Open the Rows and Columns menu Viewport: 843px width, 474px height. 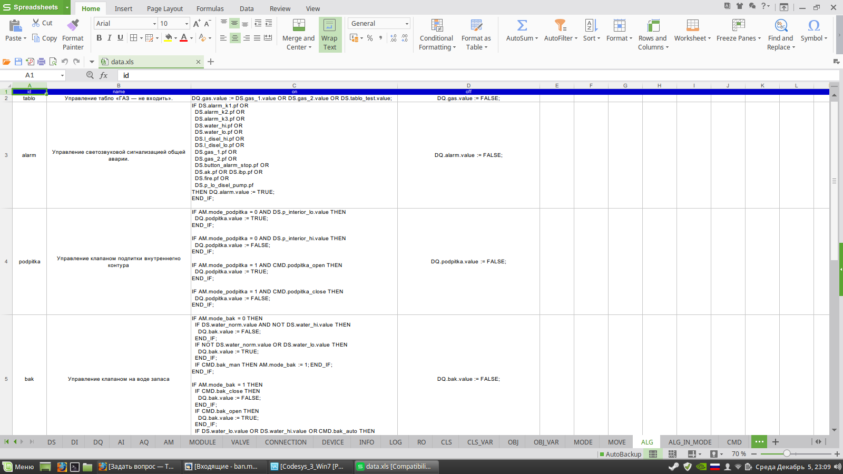653,35
